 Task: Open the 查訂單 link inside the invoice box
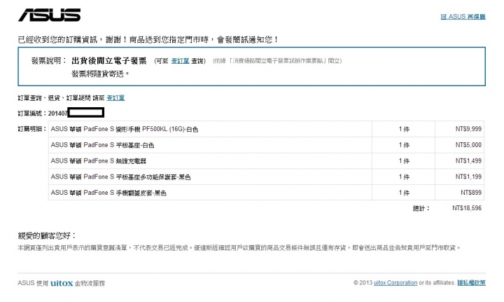tap(180, 61)
